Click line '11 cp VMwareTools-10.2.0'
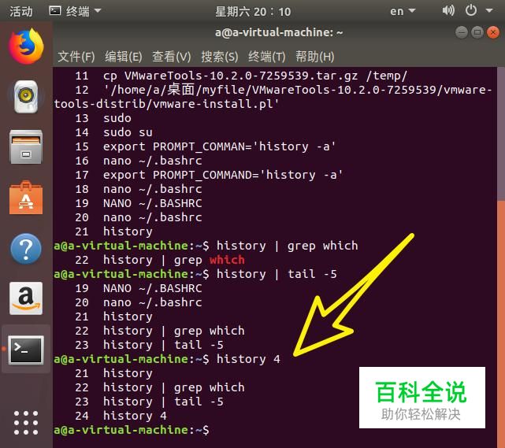This screenshot has width=505, height=448. tap(241, 76)
